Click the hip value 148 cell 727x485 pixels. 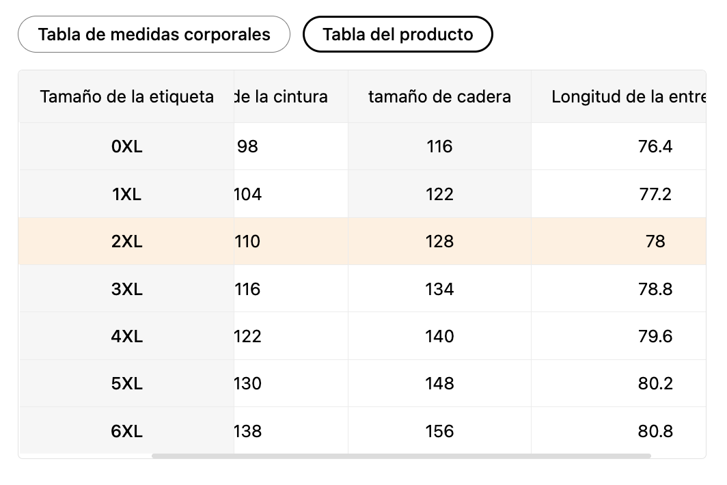[439, 383]
